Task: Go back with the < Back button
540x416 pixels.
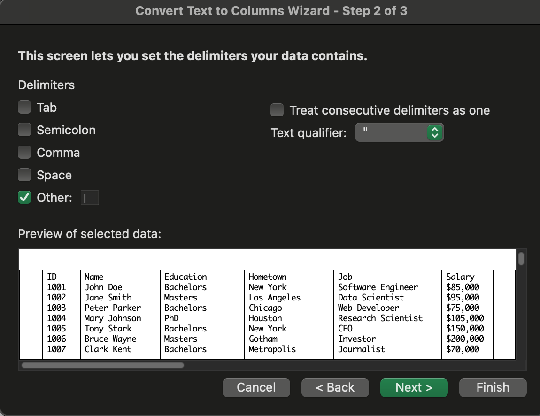Action: 335,387
